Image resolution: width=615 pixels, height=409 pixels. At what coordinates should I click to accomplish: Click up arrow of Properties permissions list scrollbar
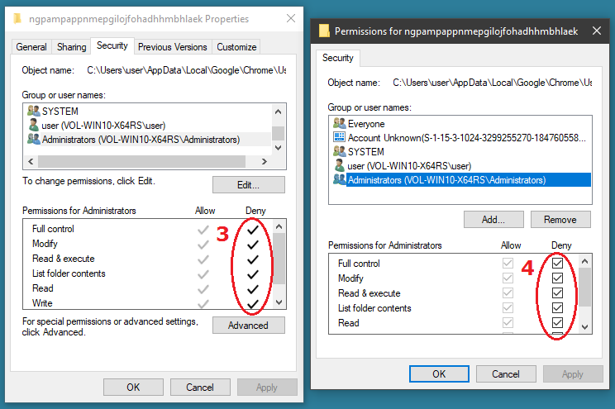(279, 226)
